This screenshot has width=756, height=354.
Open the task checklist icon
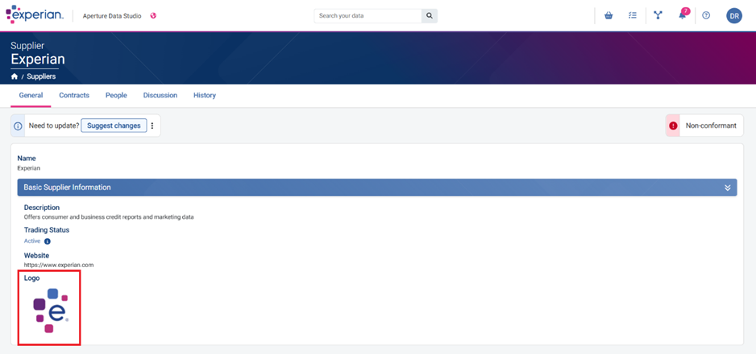(x=633, y=15)
